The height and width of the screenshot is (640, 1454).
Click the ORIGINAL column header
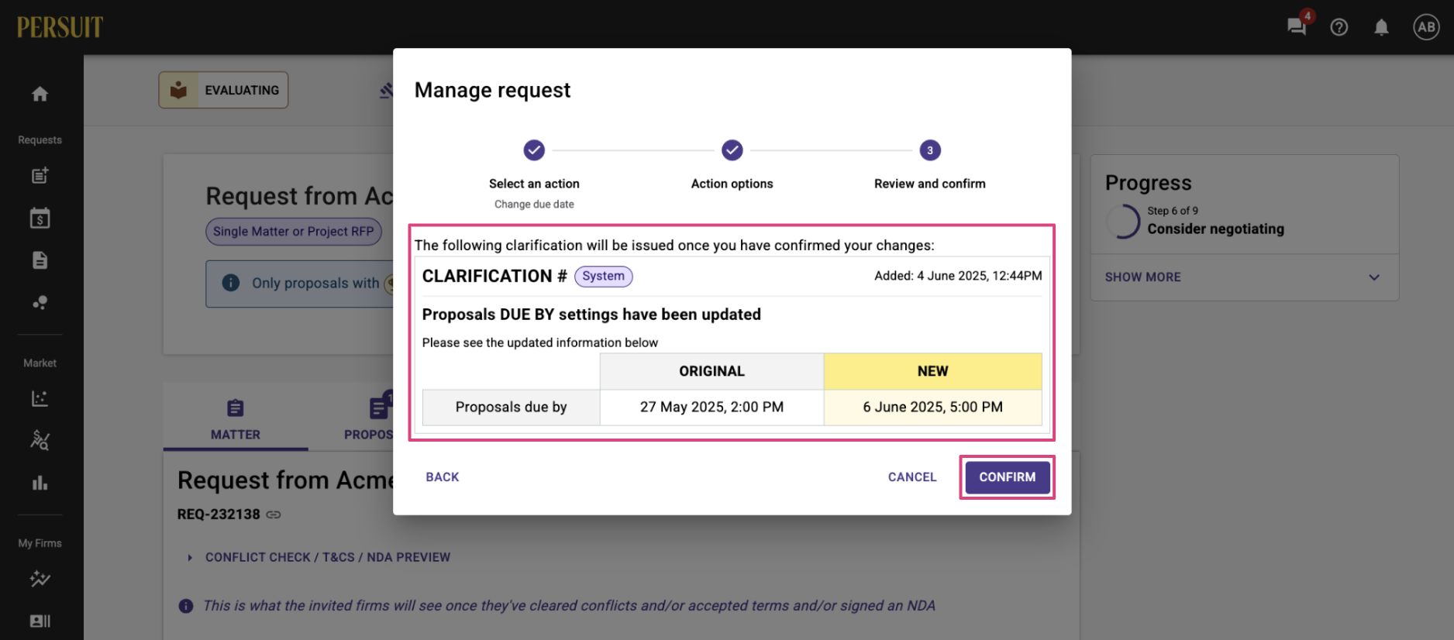(711, 372)
